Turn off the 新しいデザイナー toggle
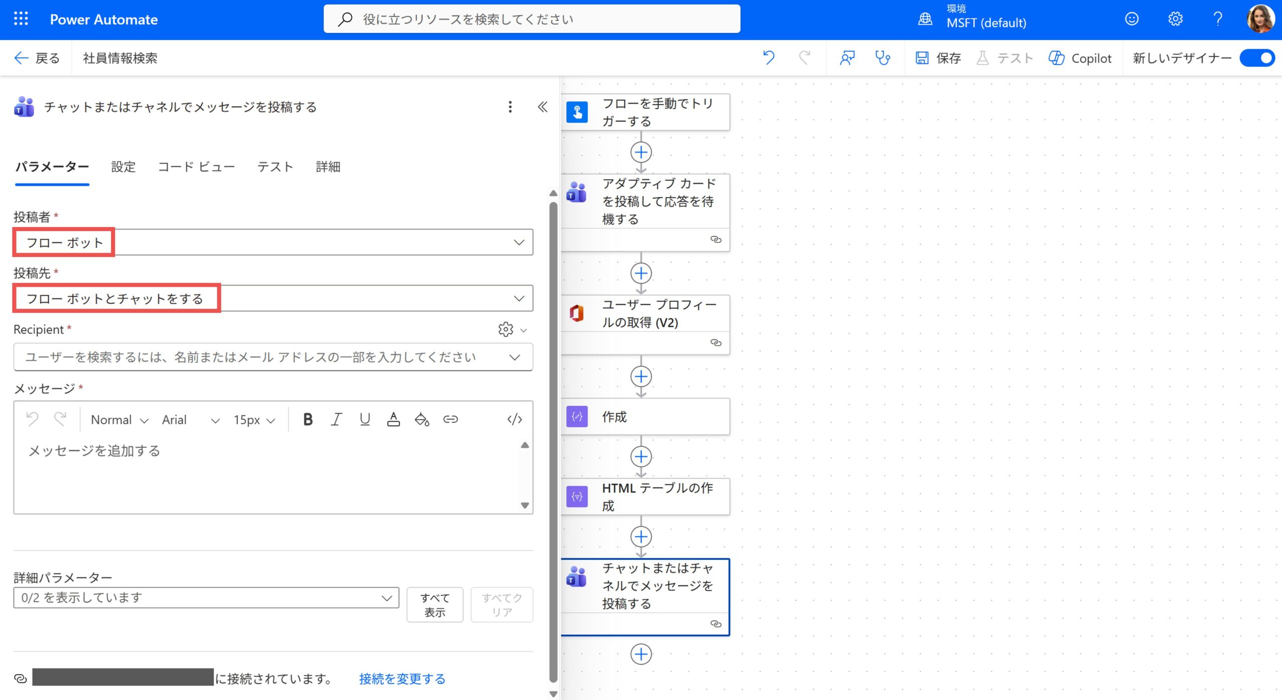 pyautogui.click(x=1257, y=58)
